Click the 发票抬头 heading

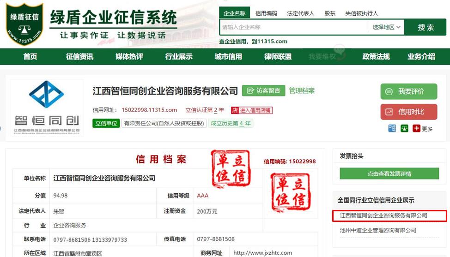[x=352, y=156]
